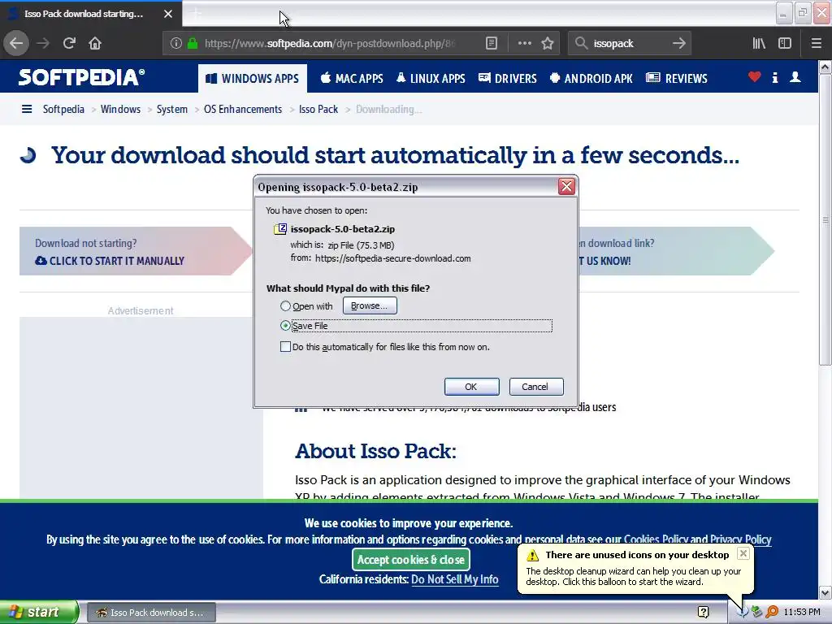Click the taskbar help question icon
This screenshot has height=624, width=832.
(703, 613)
